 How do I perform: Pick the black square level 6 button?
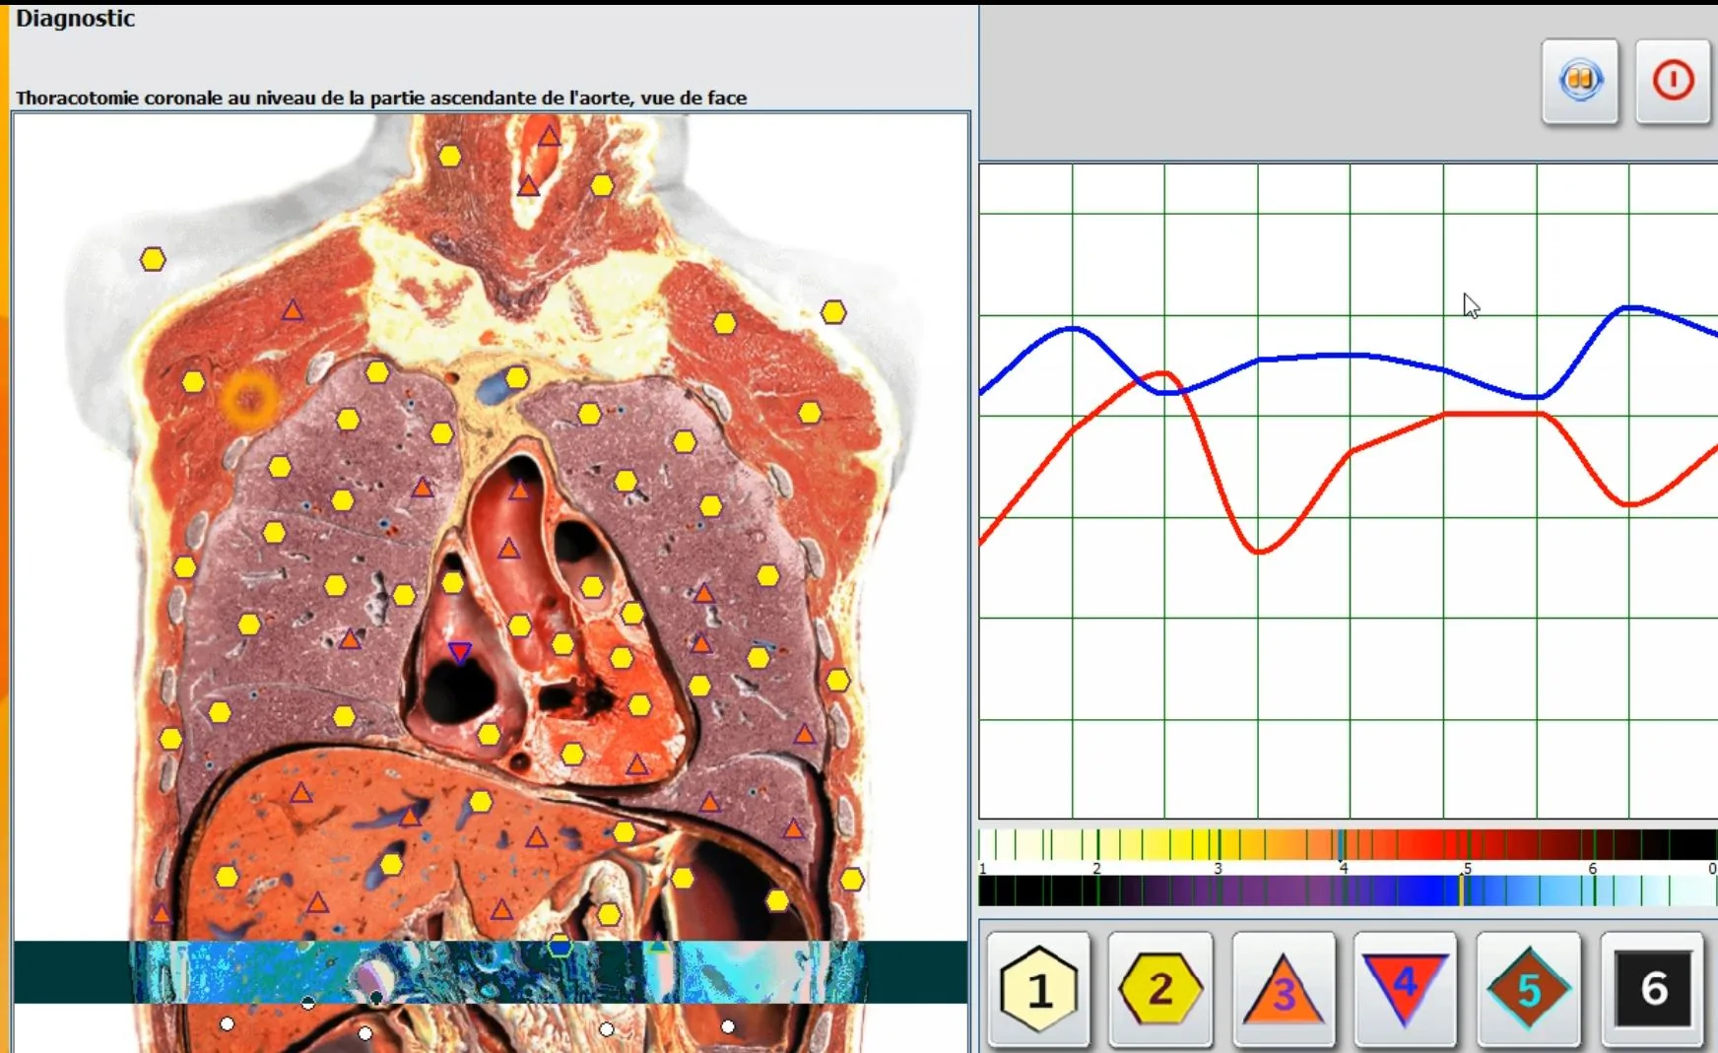click(1652, 989)
